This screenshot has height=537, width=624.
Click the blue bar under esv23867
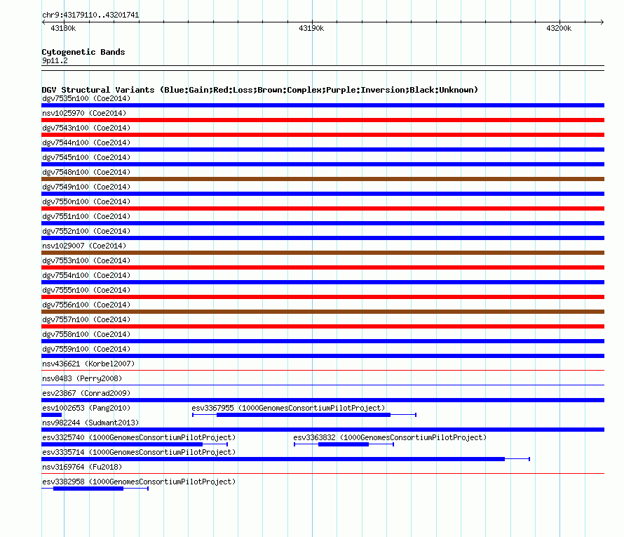323,400
